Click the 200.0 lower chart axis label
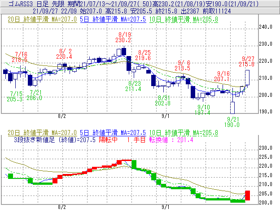 coord(266,203)
